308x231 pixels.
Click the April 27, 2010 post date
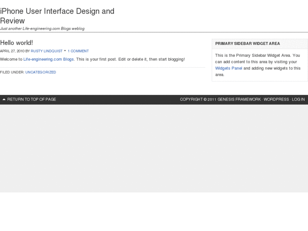(12, 51)
